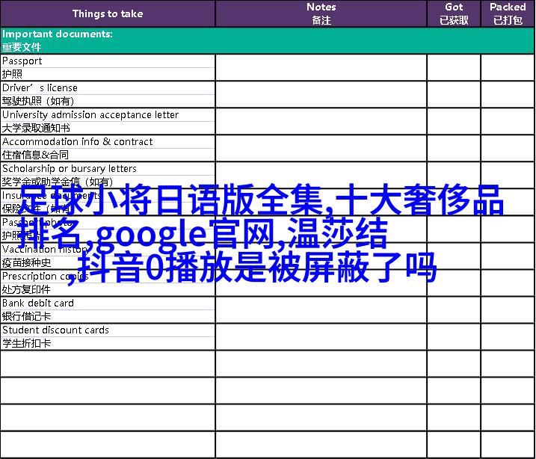536x459 pixels.
Task: Click the 学生折扣卡 cell
Action: click(x=108, y=344)
